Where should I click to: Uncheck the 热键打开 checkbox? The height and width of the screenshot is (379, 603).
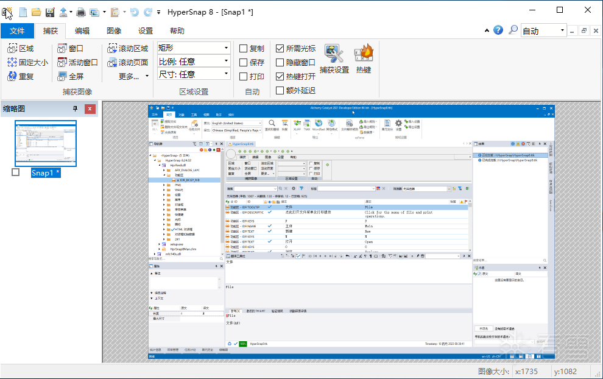click(280, 77)
